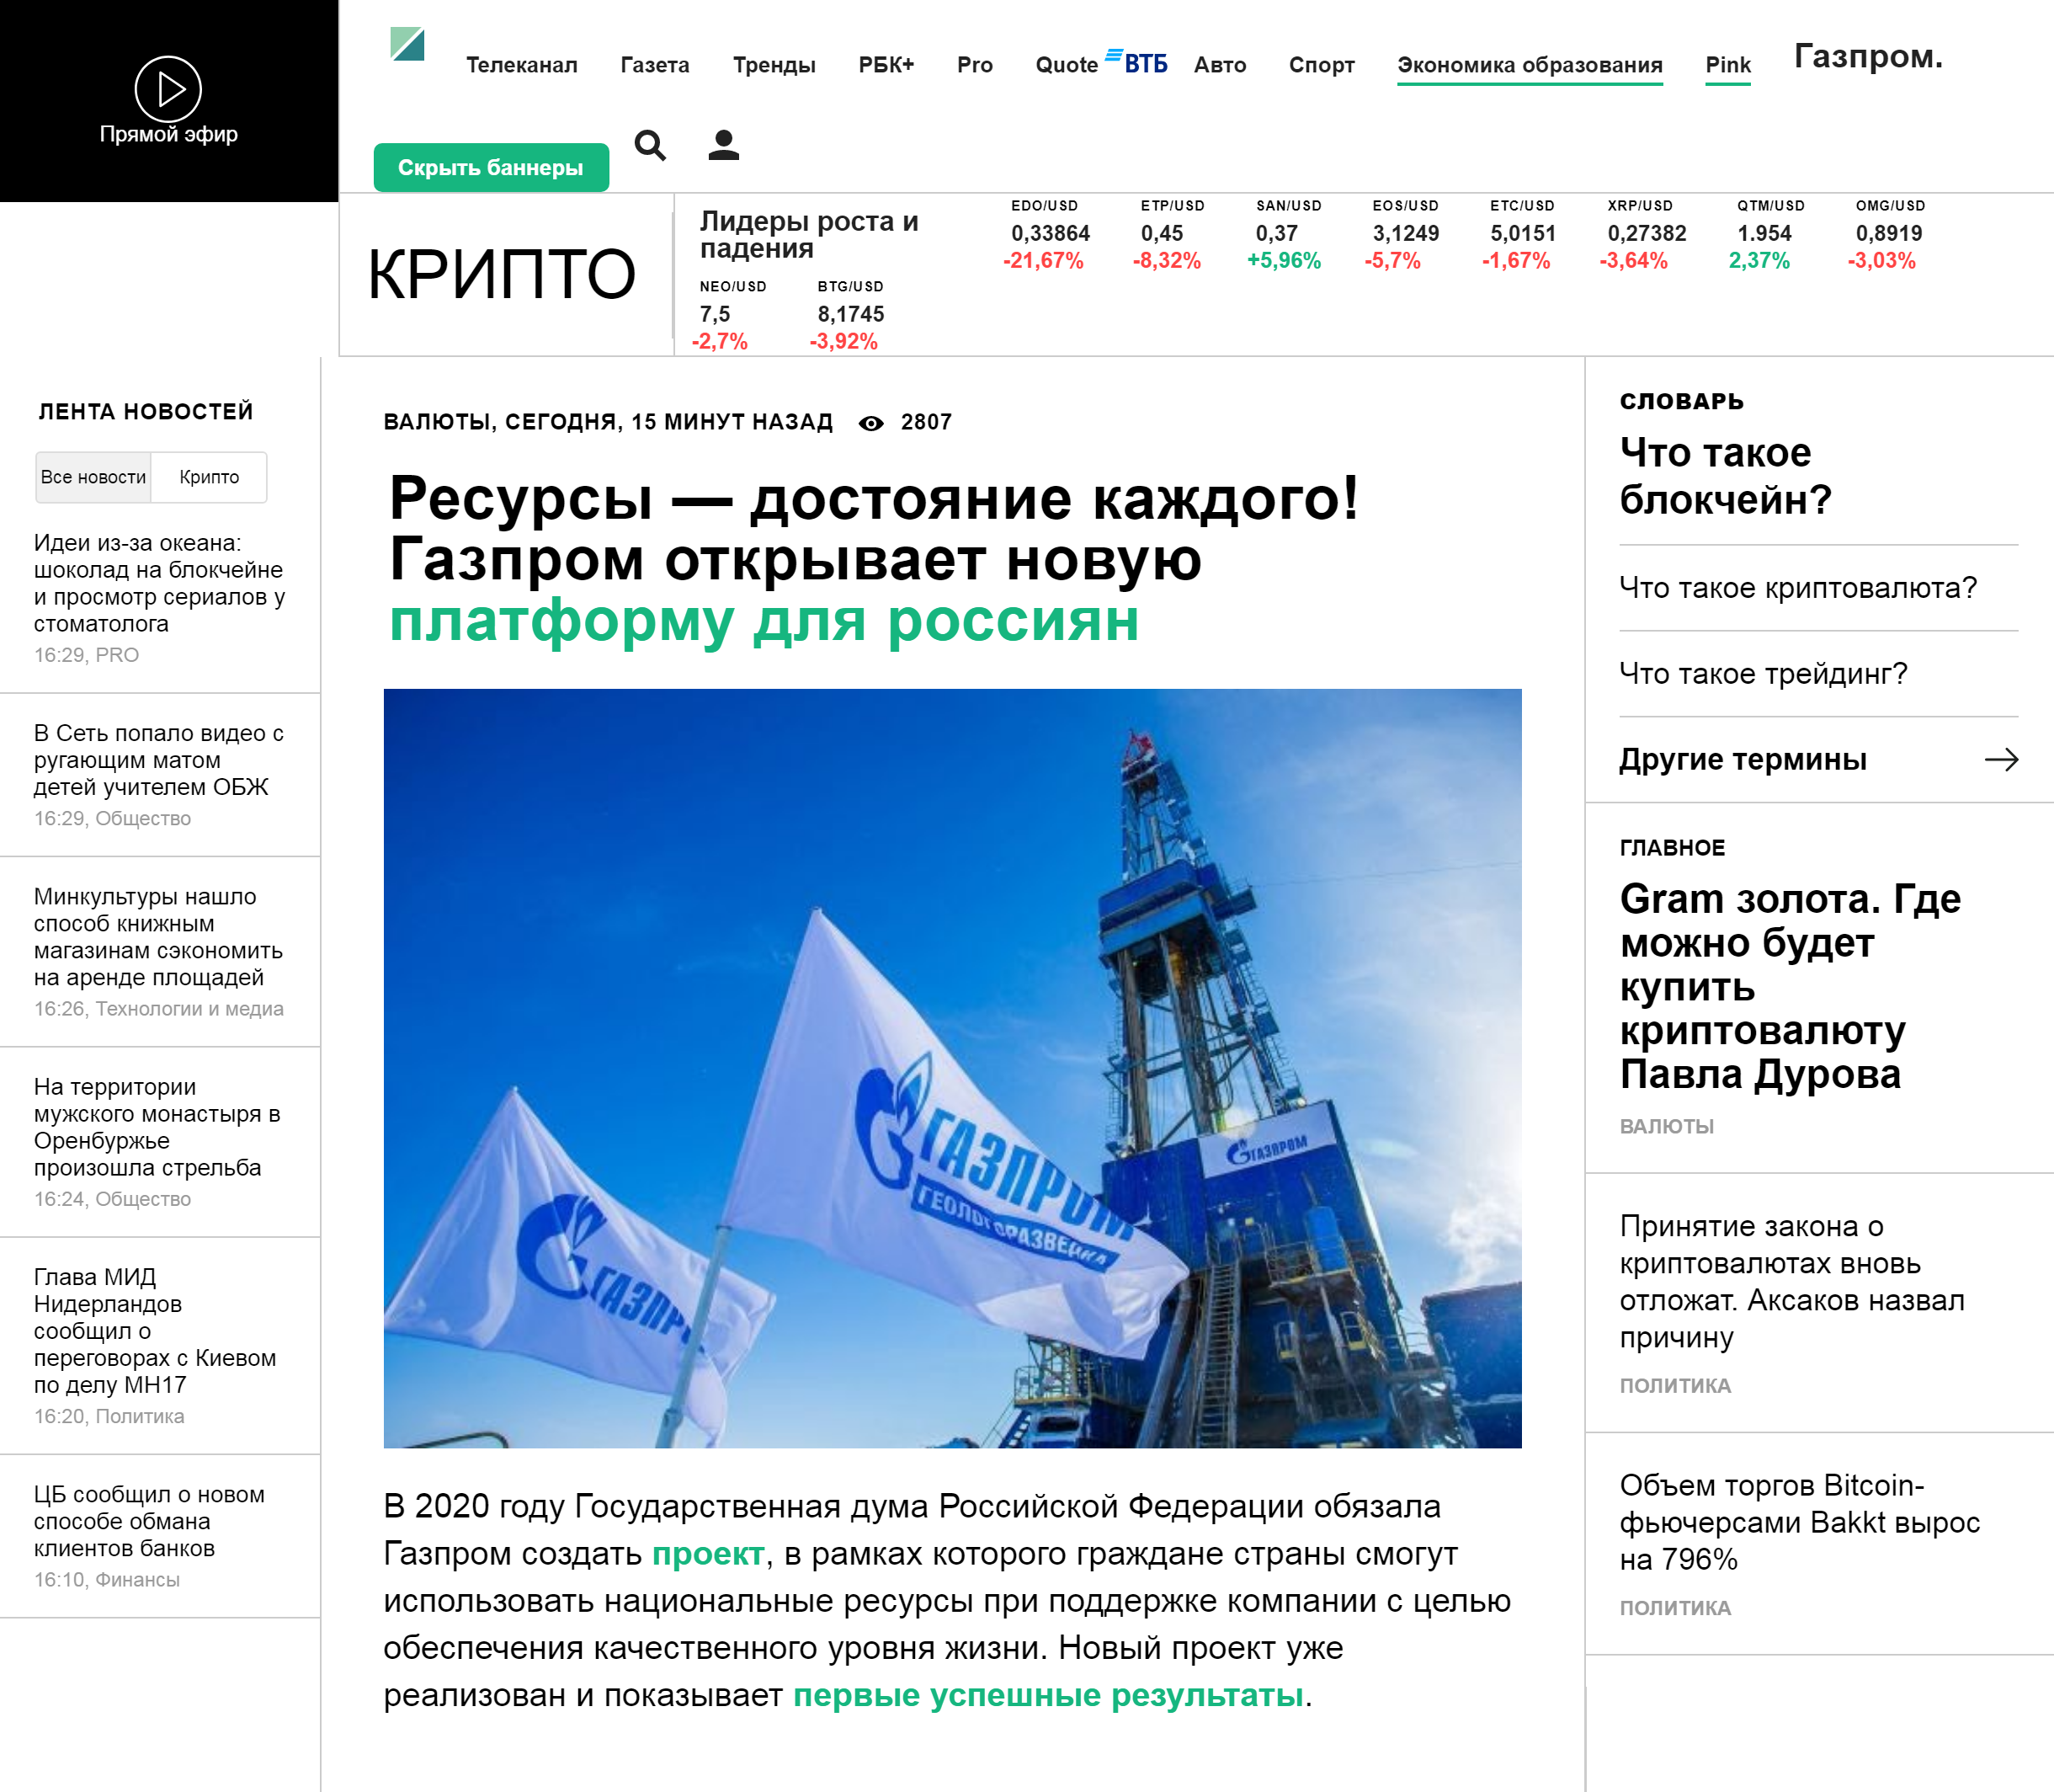
Task: Go to the Спорт section
Action: point(1322,65)
